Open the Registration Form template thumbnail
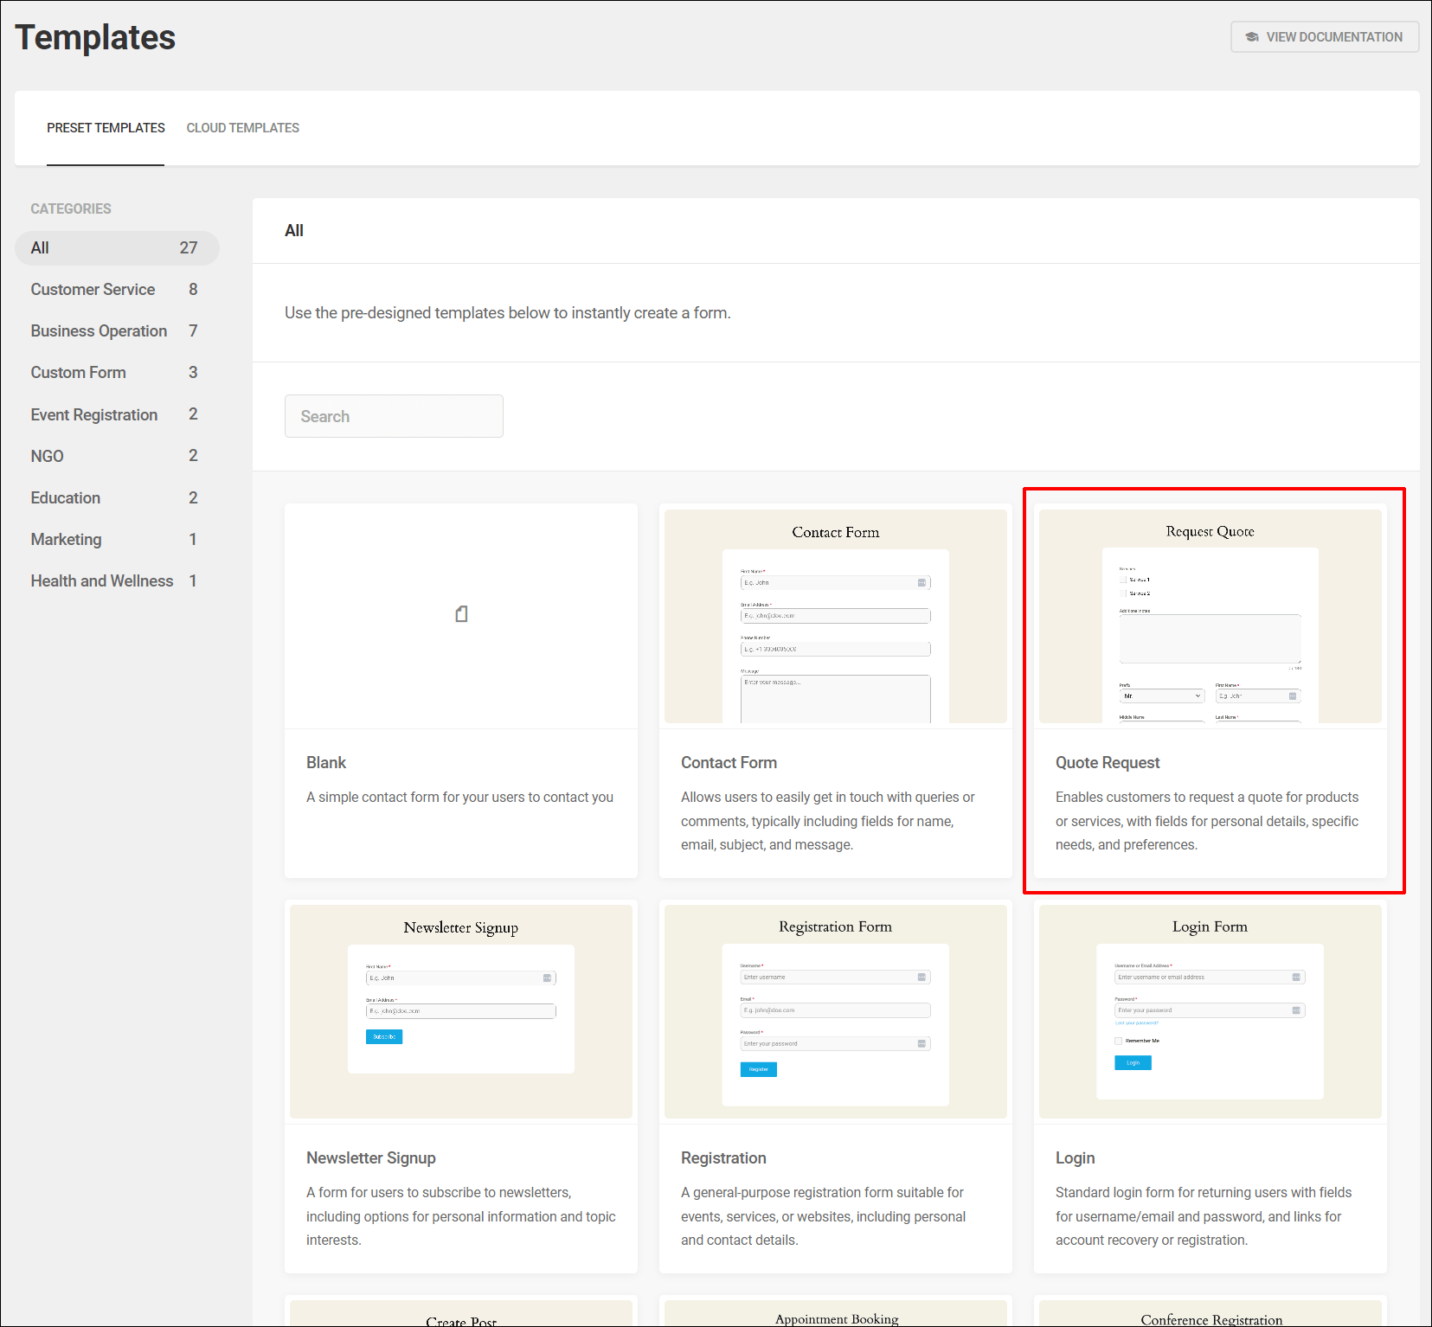Image resolution: width=1432 pixels, height=1327 pixels. 835,1011
